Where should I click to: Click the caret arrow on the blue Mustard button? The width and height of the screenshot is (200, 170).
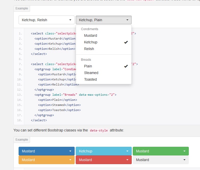70,151
